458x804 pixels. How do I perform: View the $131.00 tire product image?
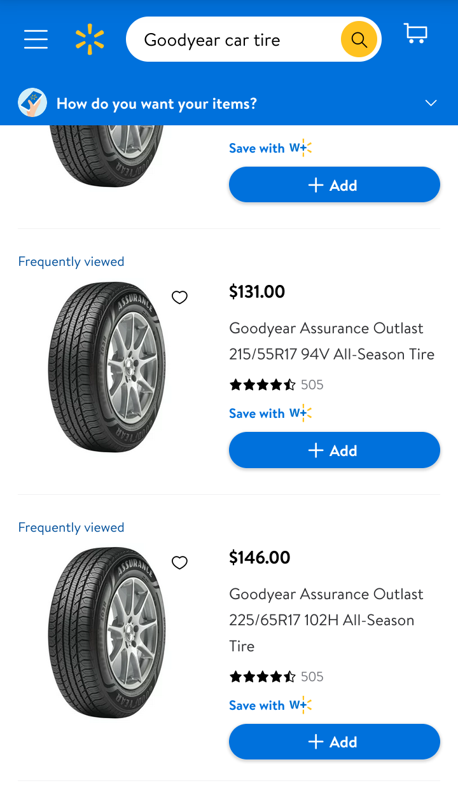[107, 367]
